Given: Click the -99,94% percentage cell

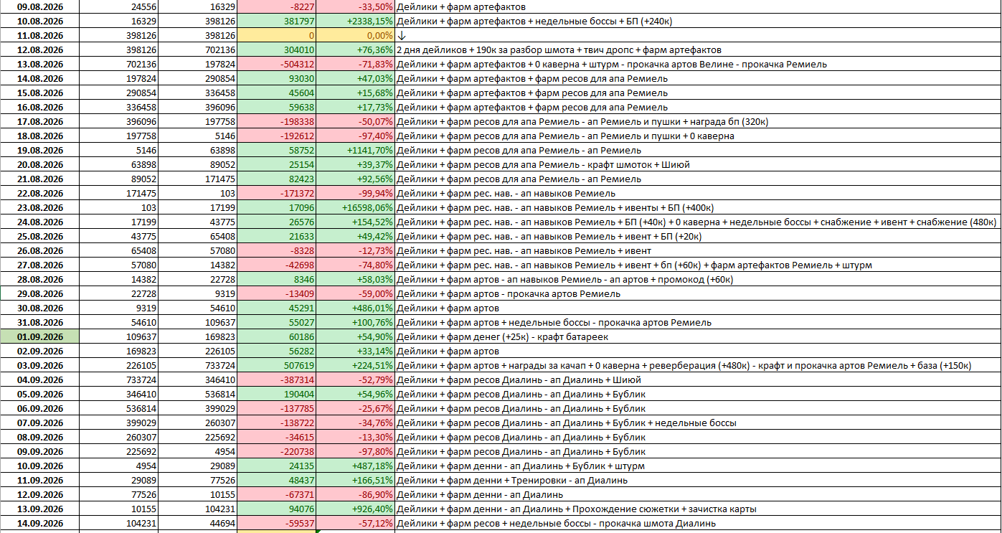Looking at the screenshot, I should pos(356,194).
